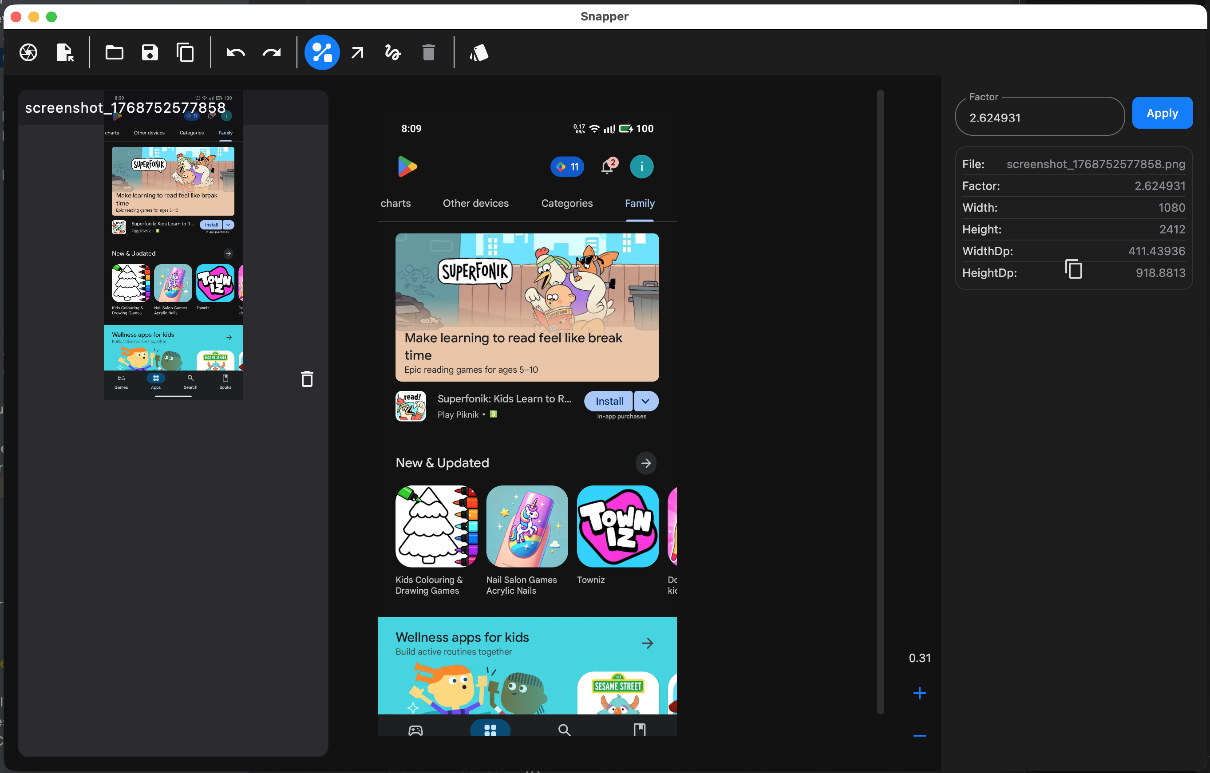This screenshot has width=1210, height=773.
Task: Select the freehand scribble tool
Action: 393,52
